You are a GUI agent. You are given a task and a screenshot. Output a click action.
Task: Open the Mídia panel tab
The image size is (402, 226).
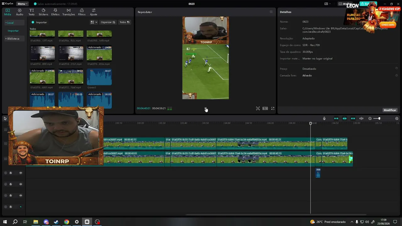pyautogui.click(x=8, y=12)
